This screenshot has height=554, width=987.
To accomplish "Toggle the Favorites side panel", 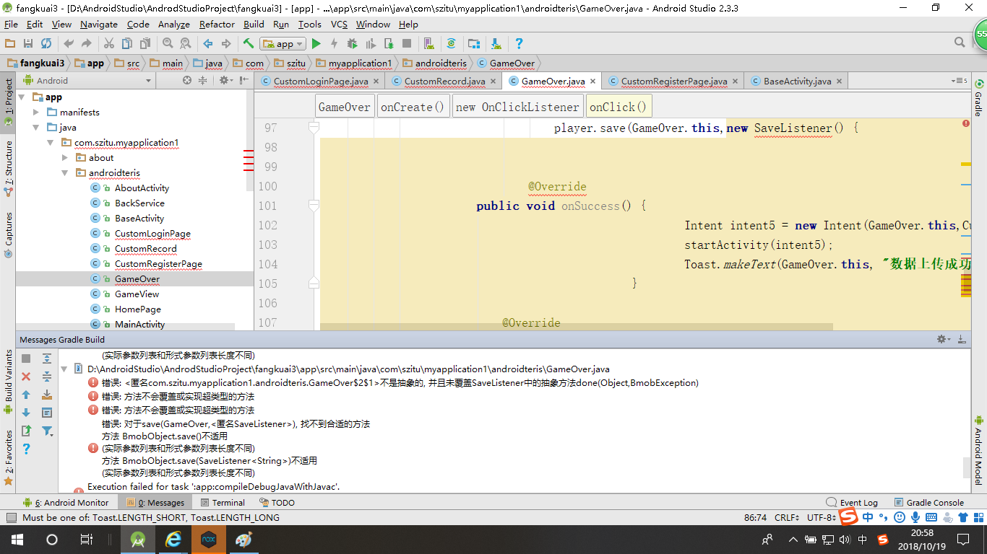I will point(9,457).
